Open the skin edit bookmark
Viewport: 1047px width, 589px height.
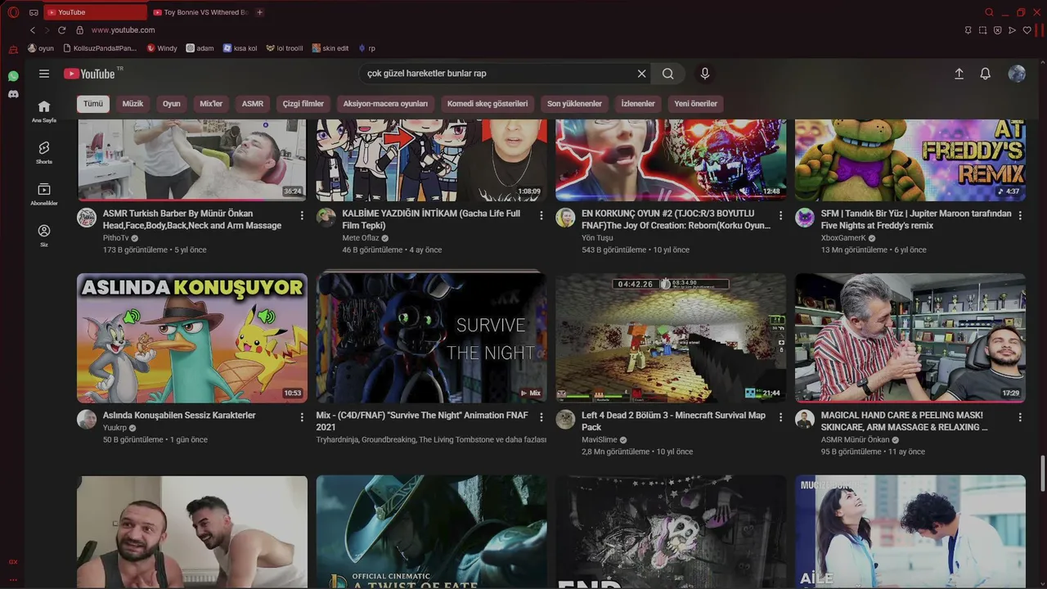coord(330,48)
